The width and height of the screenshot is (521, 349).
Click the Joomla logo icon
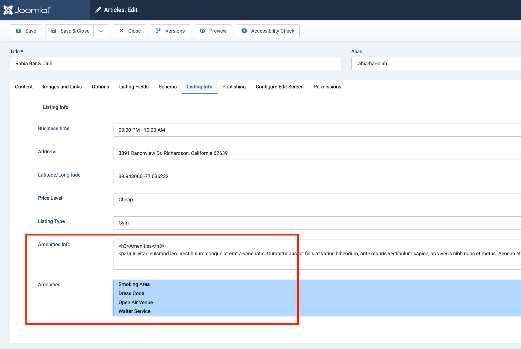click(x=8, y=10)
